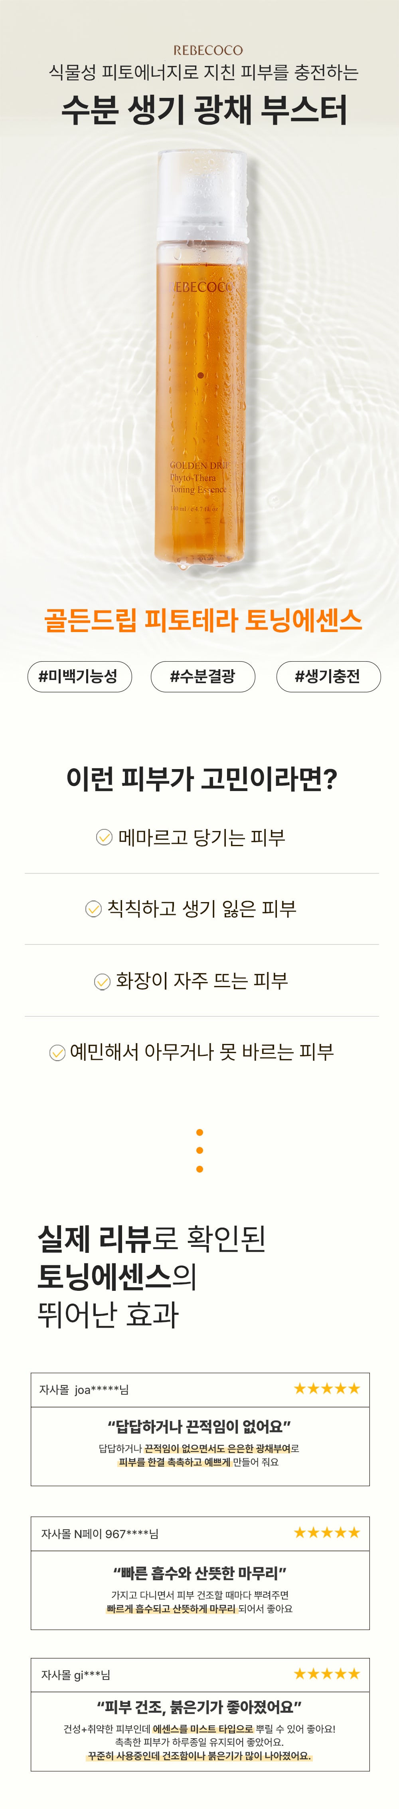Toggle the check icon beside 화장이 자주 뜨는 피부

click(103, 981)
